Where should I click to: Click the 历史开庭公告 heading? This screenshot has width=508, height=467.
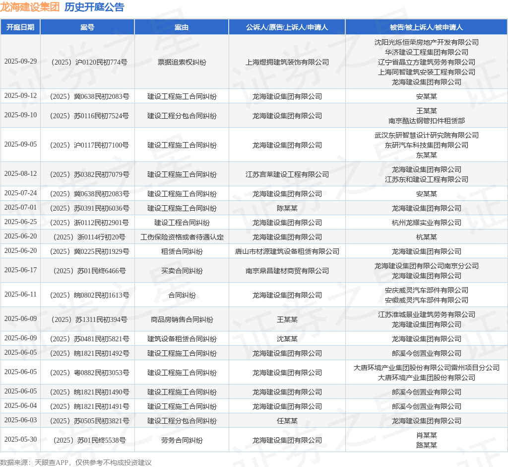[94, 7]
